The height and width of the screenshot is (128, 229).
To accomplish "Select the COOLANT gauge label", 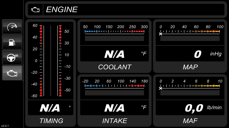I will 115,67.
